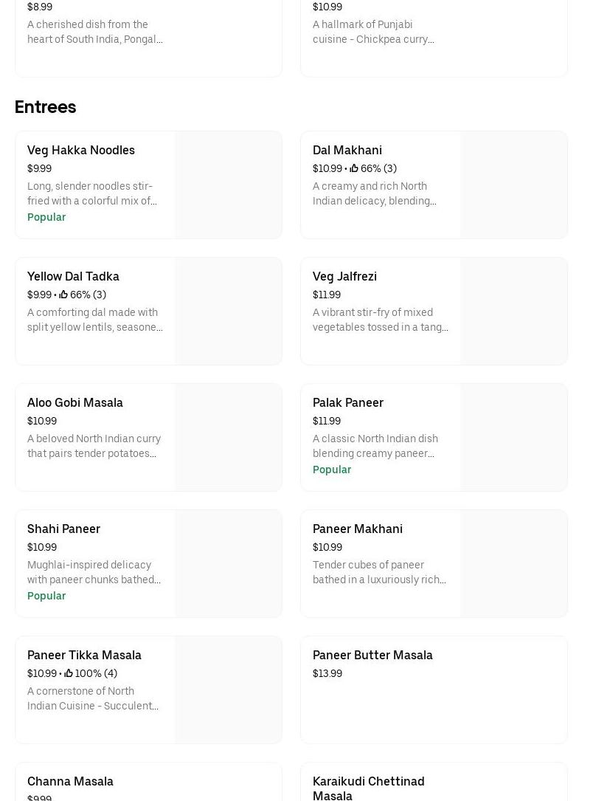Click the Veg Jalfrezi image thumbnail
This screenshot has width=593, height=801.
pos(513,311)
